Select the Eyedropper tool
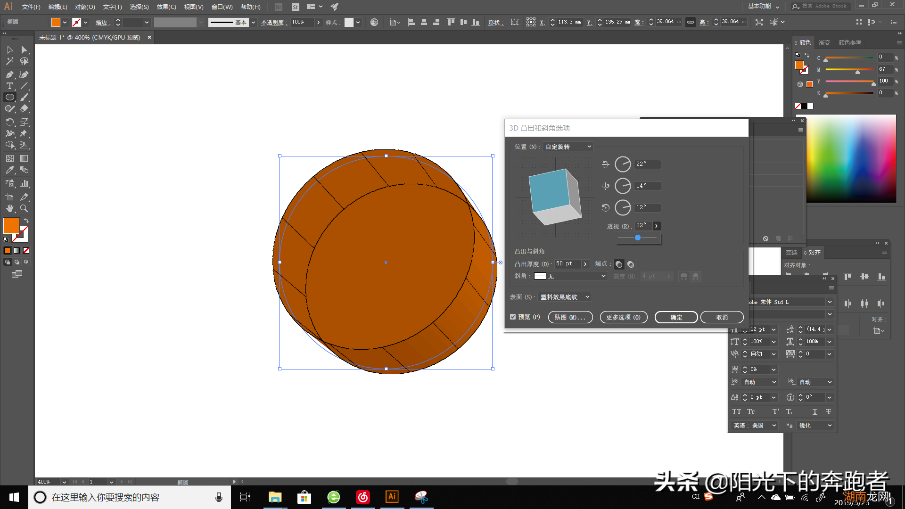This screenshot has height=509, width=905. [9, 170]
